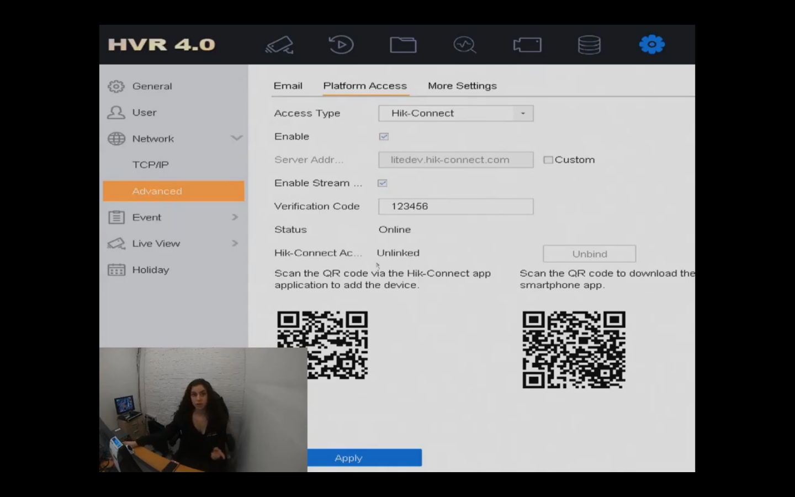Open the Access Type Hik-Connect dropdown
Screen dimensions: 795x497
pyautogui.click(x=455, y=113)
